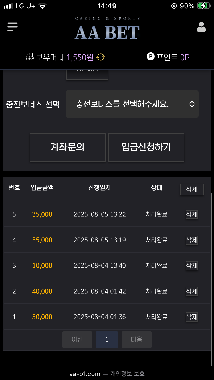Viewport: 214px width, 380px height.
Task: Delete the 30,000 deposit entry
Action: 192,317
